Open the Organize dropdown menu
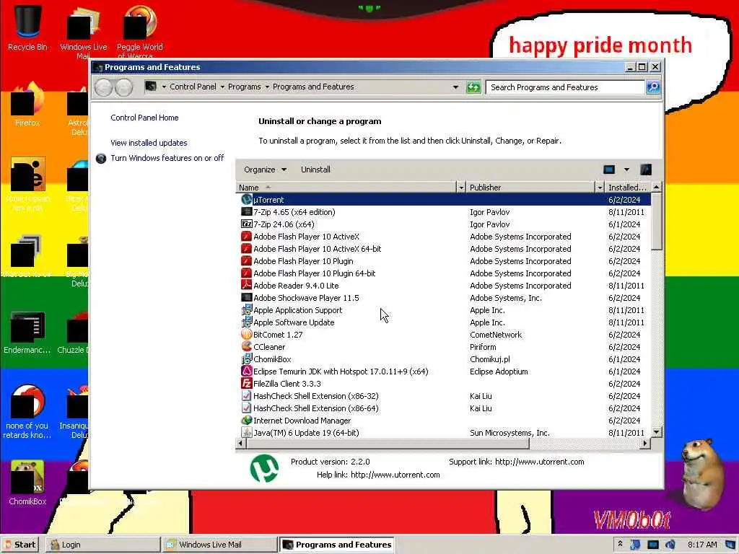The image size is (739, 554). pos(265,170)
